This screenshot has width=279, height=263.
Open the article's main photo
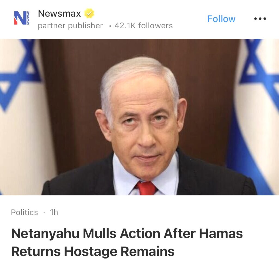point(139,117)
